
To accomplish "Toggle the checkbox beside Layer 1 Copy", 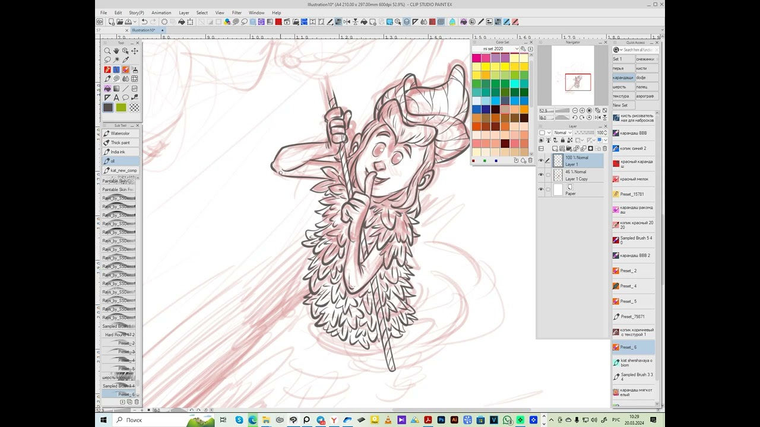I will pos(548,175).
